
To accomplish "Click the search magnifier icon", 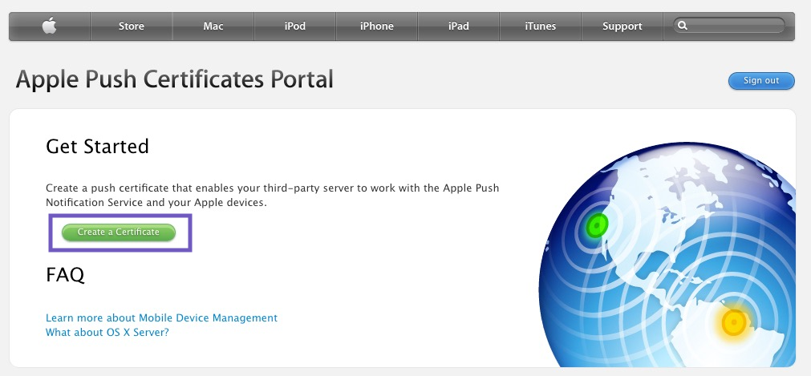I will [683, 26].
